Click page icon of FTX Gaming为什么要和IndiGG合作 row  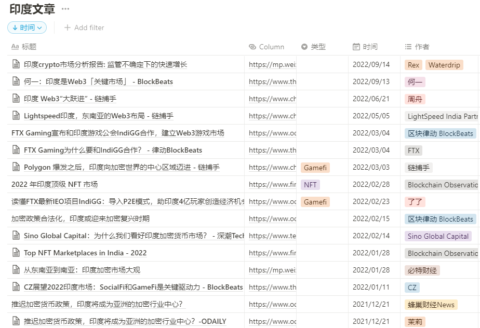(x=16, y=150)
